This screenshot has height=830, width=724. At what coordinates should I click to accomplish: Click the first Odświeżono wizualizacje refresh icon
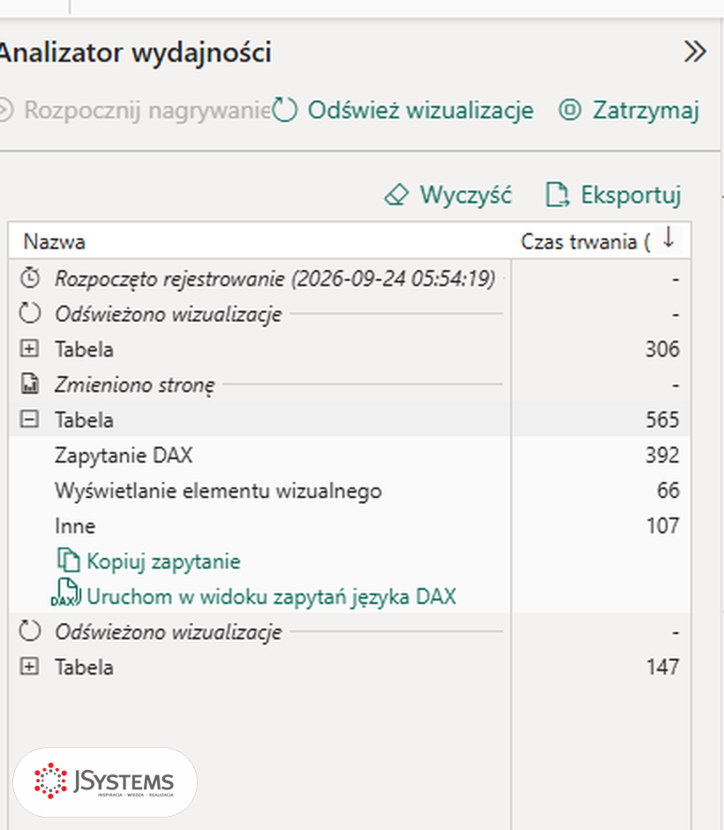[30, 313]
